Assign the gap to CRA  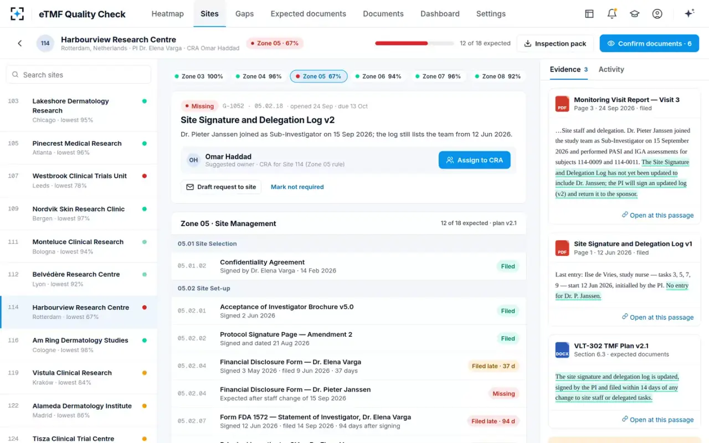[x=475, y=160]
